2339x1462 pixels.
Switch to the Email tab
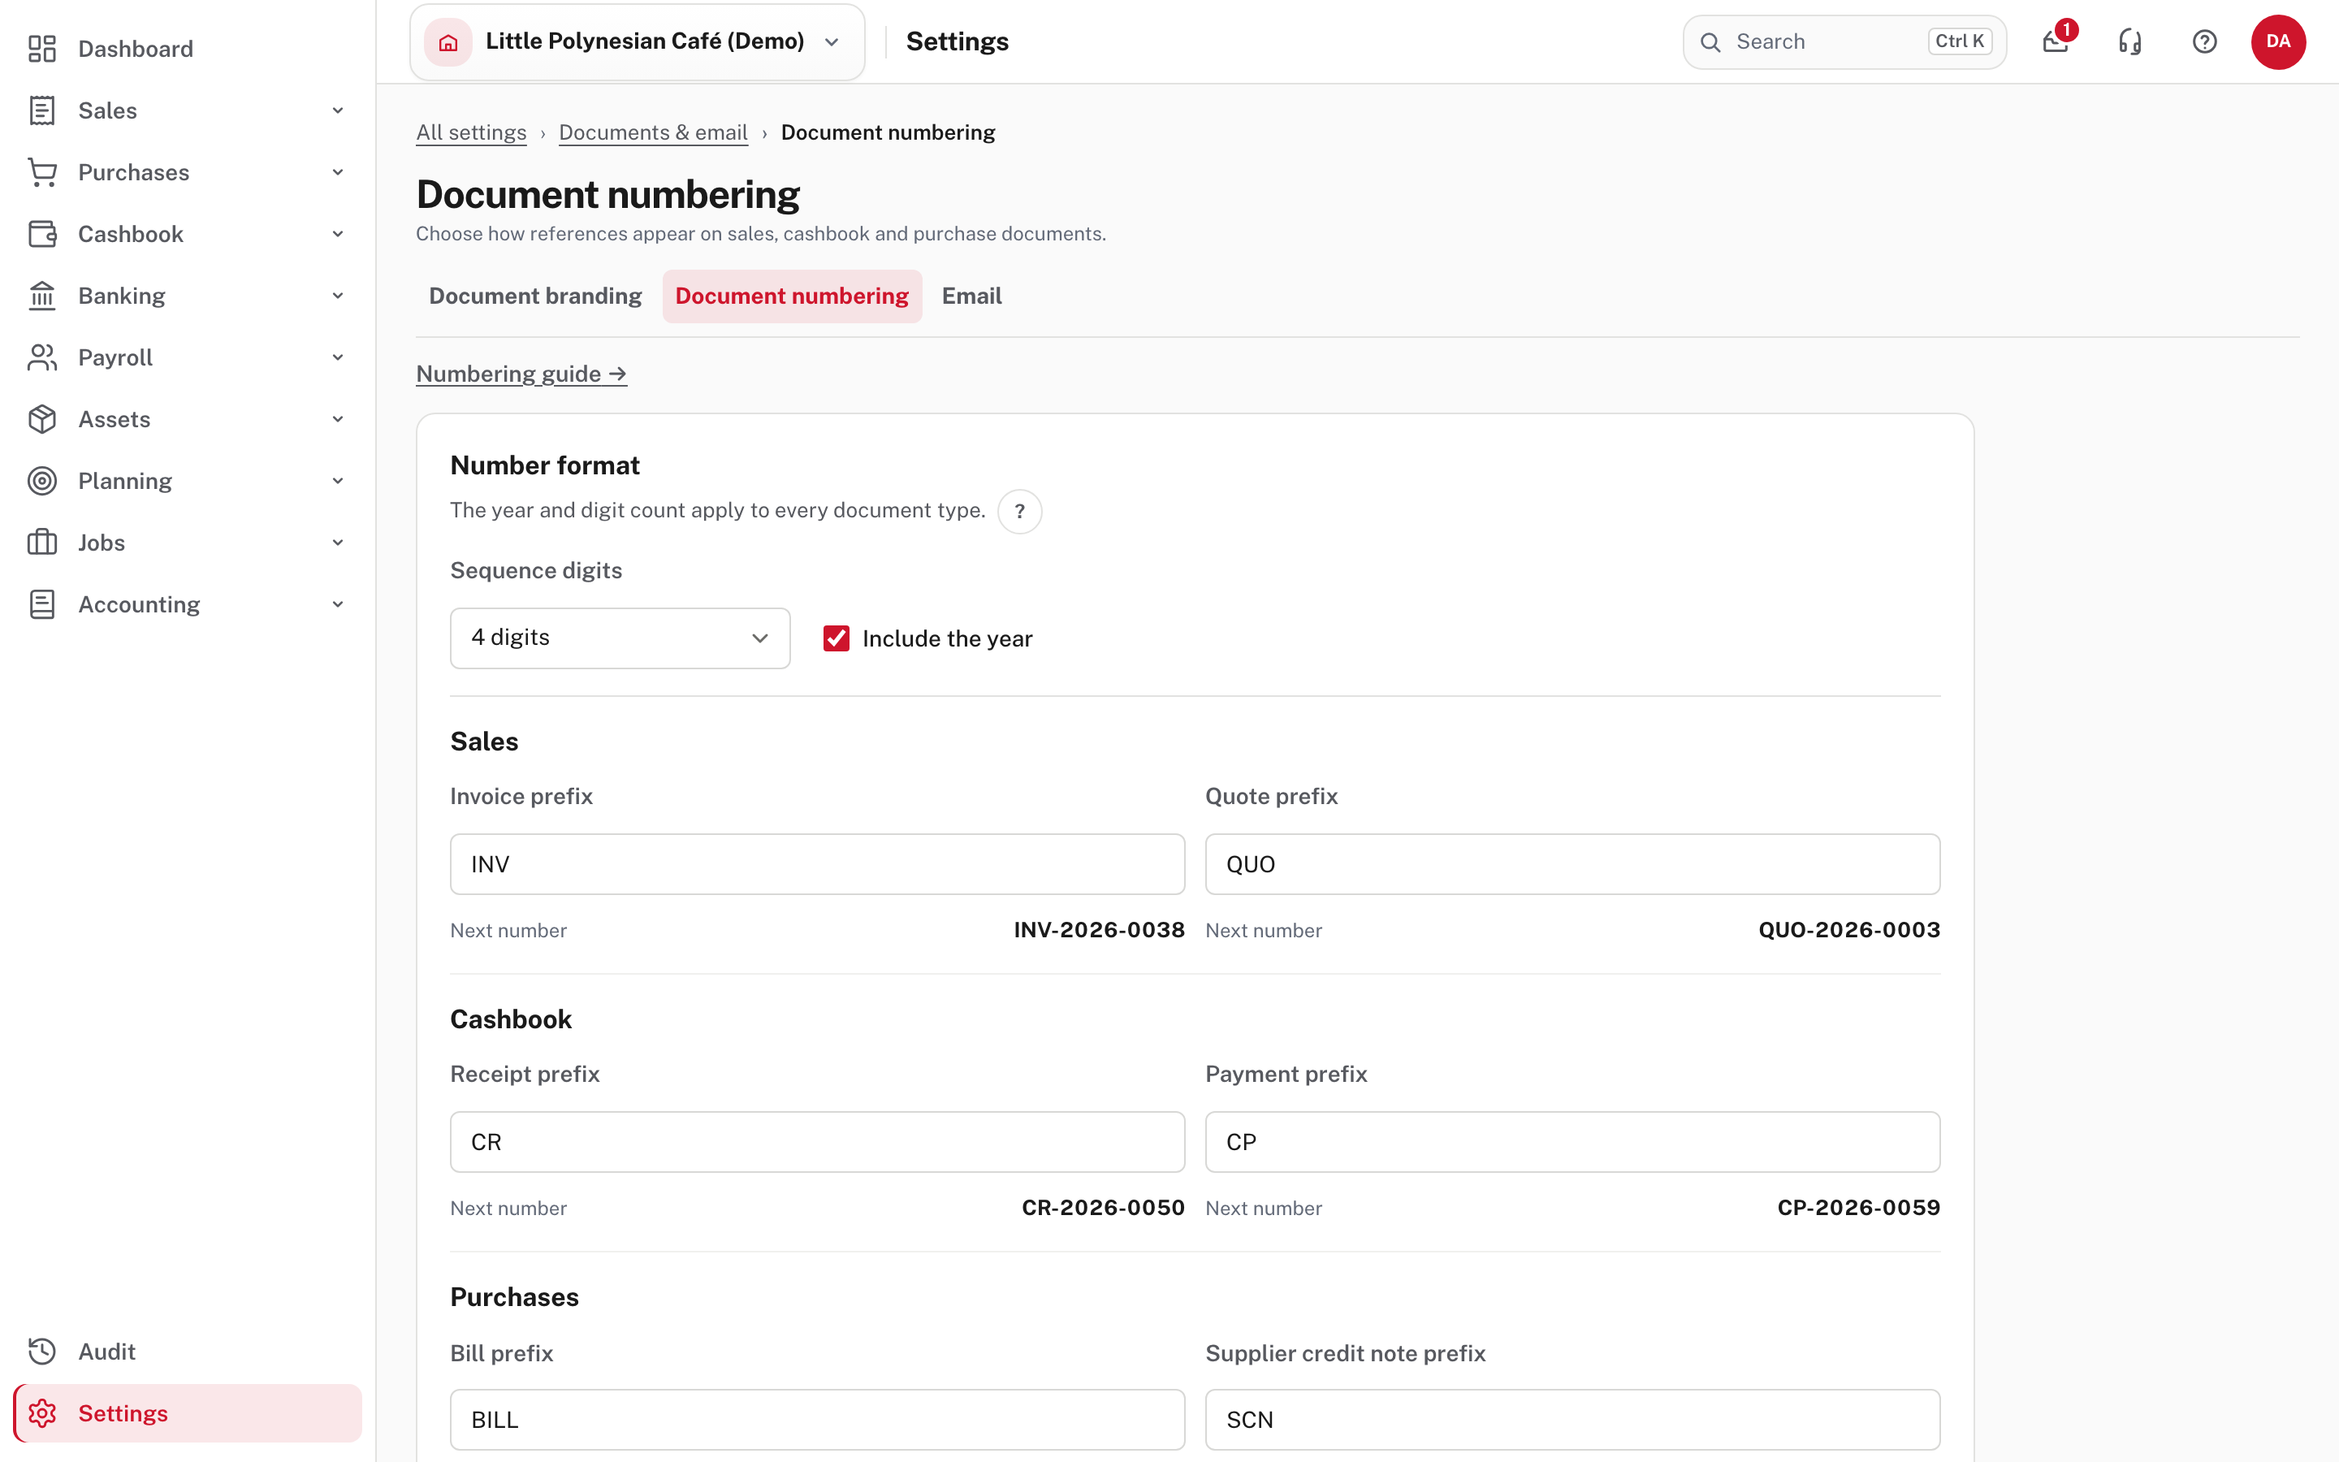[x=971, y=296]
